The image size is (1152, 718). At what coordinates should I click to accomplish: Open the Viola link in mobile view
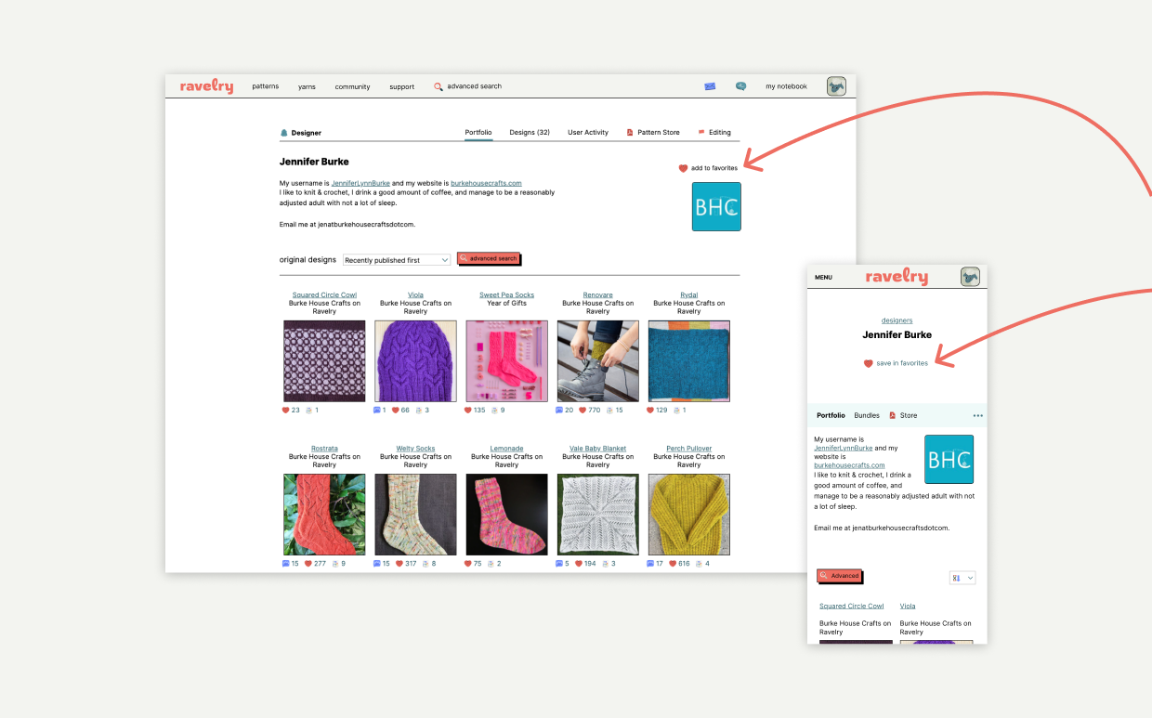coord(907,606)
